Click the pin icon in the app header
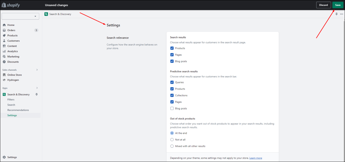The width and height of the screenshot is (345, 162). 336,14
